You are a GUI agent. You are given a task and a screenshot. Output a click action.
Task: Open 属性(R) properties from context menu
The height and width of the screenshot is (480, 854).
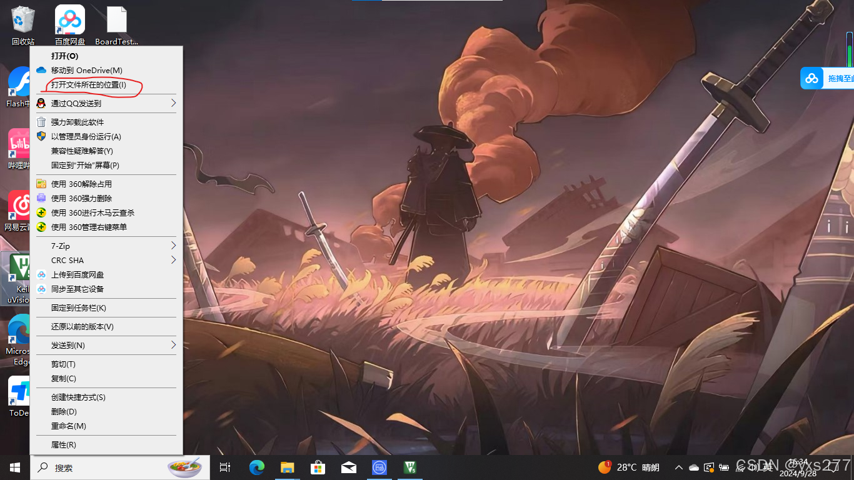(x=106, y=445)
